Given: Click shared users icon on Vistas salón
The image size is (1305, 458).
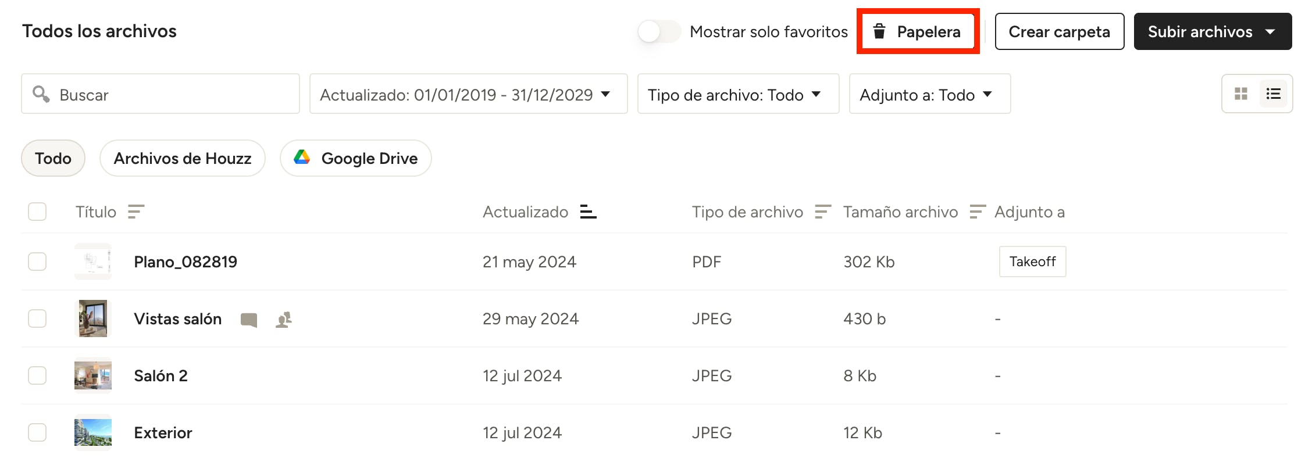Looking at the screenshot, I should point(284,320).
